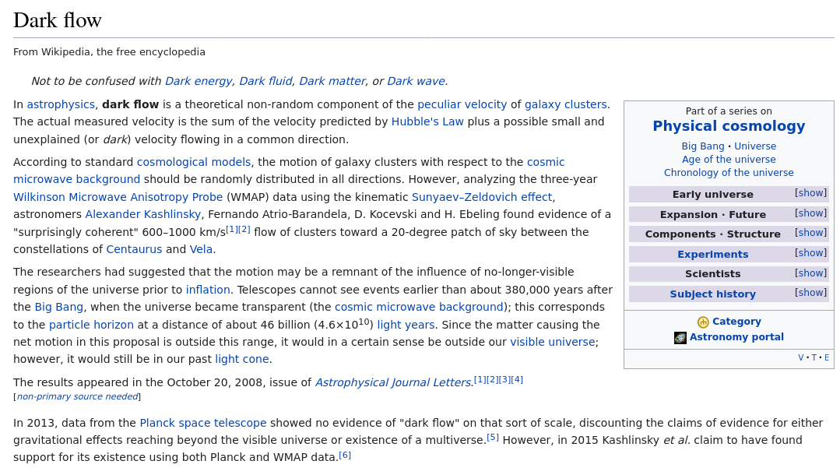The image size is (840, 468).
Task: Open the Universe link in the sidebar
Action: point(755,146)
